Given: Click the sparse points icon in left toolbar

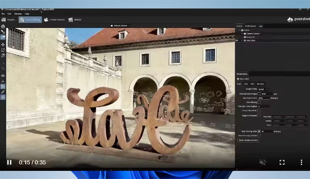Looking at the screenshot, I should [x=3, y=92].
